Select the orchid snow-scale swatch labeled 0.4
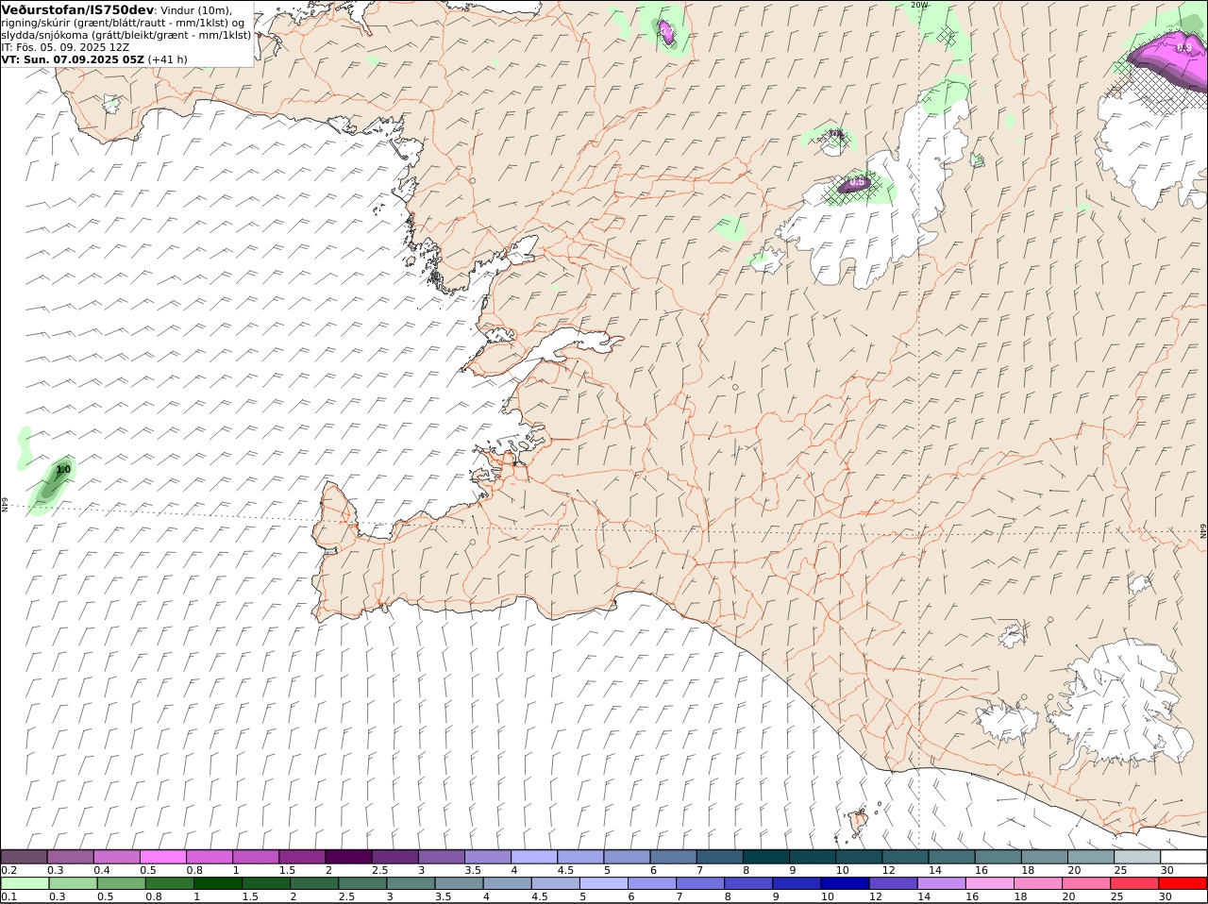Image resolution: width=1208 pixels, height=904 pixels. pyautogui.click(x=116, y=857)
